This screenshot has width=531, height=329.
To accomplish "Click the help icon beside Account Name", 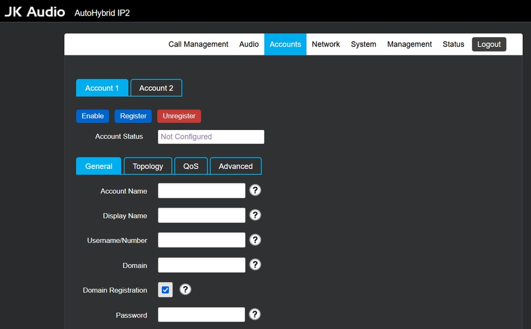I will click(255, 190).
